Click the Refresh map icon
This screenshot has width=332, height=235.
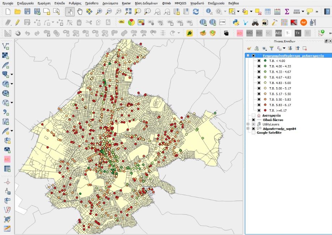(196, 12)
